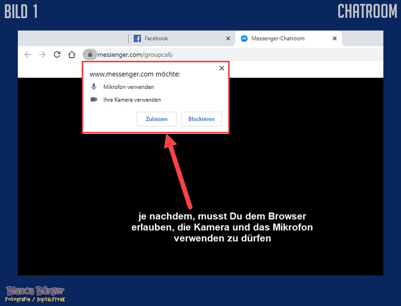Screen dimensions: 401x306
Task: Click the Messenger logo favicon on the tab
Action: pyautogui.click(x=244, y=38)
